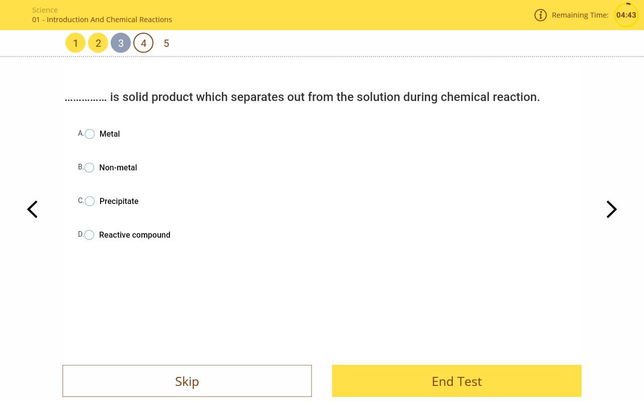The image size is (644, 402).
Task: Click the info icon beside Remaining Time
Action: coord(540,15)
